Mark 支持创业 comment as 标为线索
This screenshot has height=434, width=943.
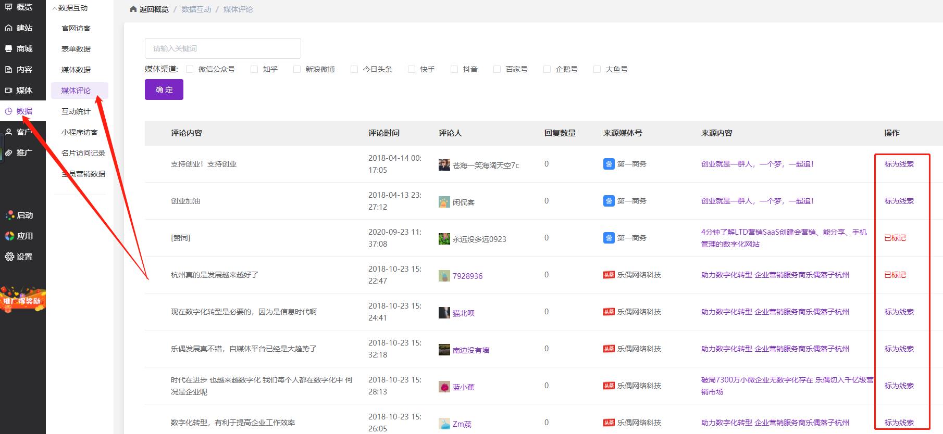click(x=899, y=164)
